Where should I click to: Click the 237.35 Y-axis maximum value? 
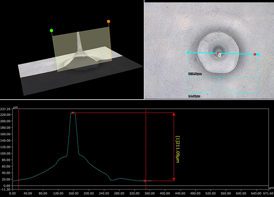6,110
